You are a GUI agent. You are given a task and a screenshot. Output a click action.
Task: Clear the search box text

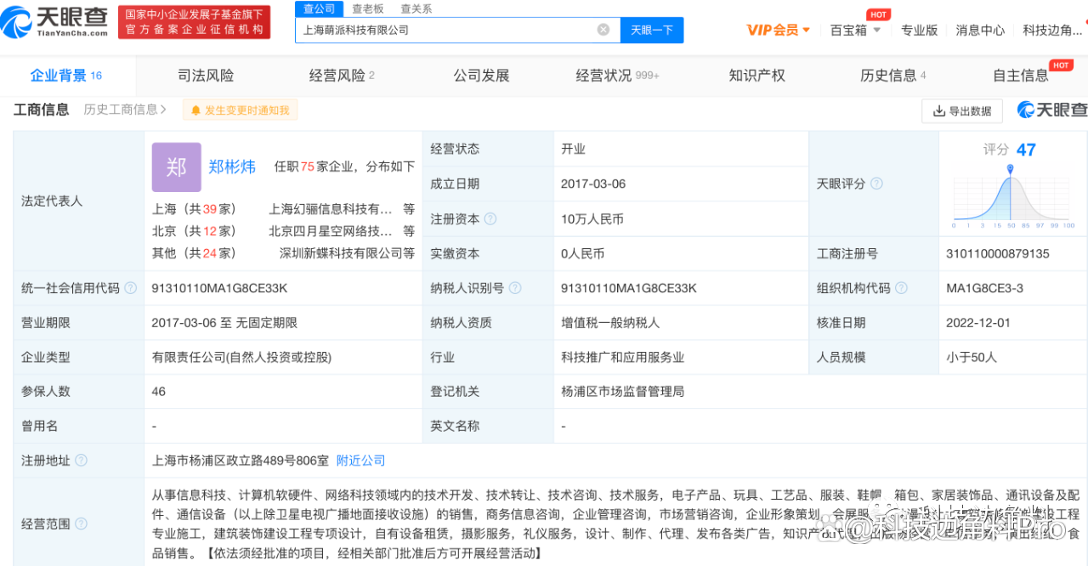click(x=603, y=30)
